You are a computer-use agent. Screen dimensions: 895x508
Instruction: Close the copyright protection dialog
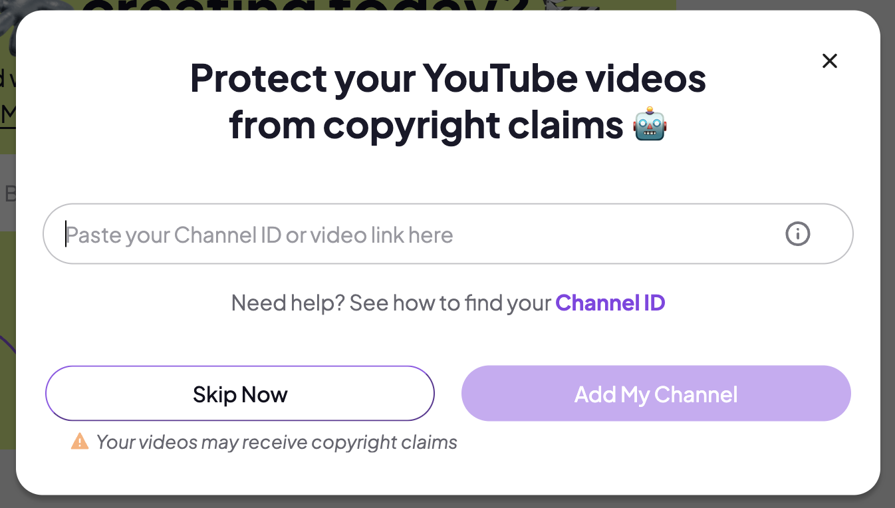click(829, 61)
